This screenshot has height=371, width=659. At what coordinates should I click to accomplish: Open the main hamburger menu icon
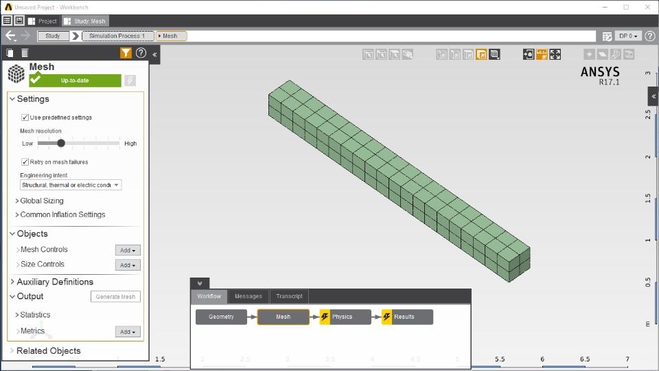click(x=7, y=21)
